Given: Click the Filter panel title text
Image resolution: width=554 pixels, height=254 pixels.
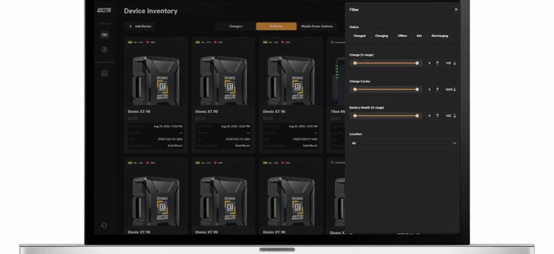Looking at the screenshot, I should [354, 10].
